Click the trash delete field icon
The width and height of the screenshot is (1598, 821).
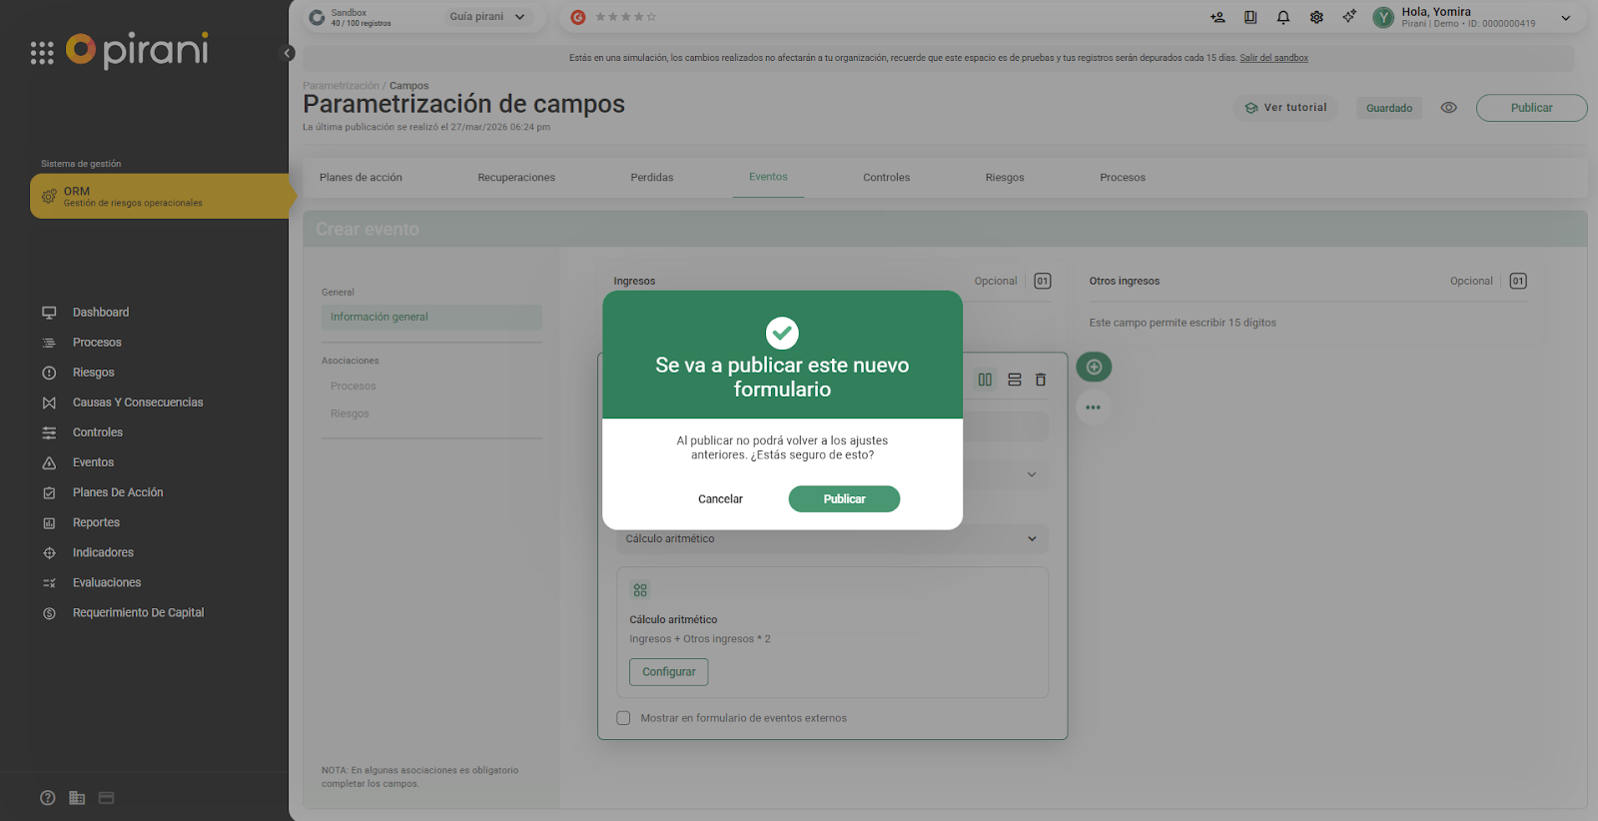coord(1041,380)
